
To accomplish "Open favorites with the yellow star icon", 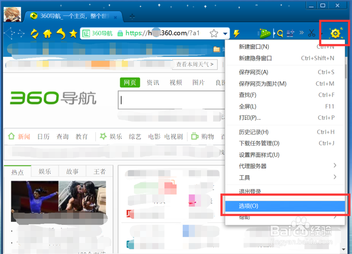I will click(73, 34).
